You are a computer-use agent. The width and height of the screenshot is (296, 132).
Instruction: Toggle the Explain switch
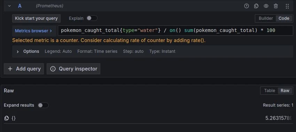click(92, 18)
